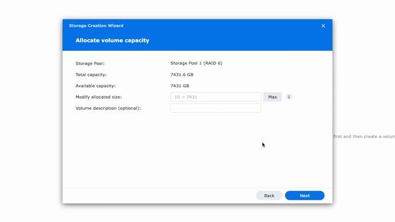Click the Volume description (optional): label
Viewport: 395px width, 222px height.
(x=108, y=109)
